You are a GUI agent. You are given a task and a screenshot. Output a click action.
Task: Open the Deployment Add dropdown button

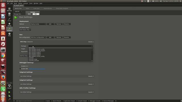click(x=51, y=24)
